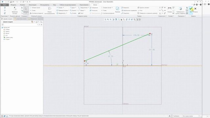Expand the Constrain (Ограничить) group dropdown
The width and height of the screenshot is (210, 118).
162,16
